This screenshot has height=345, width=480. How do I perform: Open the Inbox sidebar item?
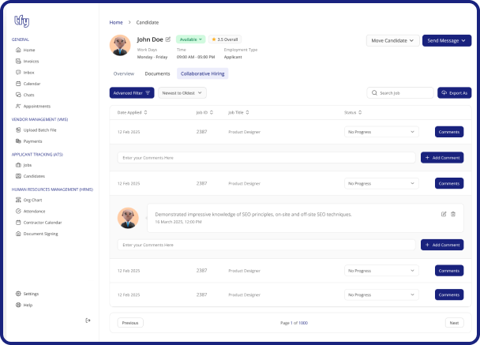pos(25,73)
